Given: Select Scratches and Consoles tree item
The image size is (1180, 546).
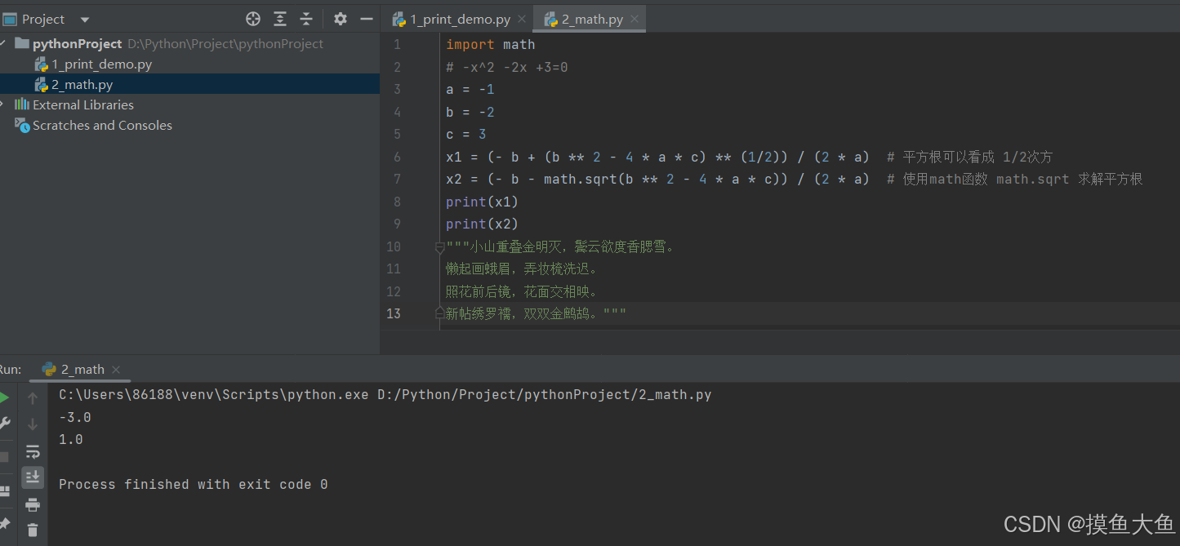Looking at the screenshot, I should [102, 125].
